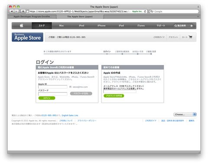Open the ご利用ガイド link in header
The image size is (208, 164).
(x=159, y=37)
